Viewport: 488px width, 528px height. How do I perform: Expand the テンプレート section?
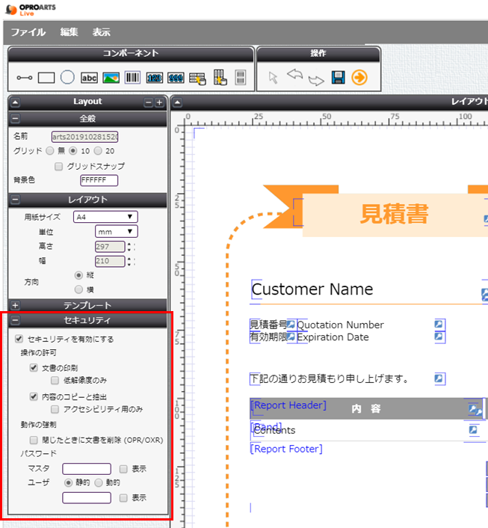coord(16,305)
